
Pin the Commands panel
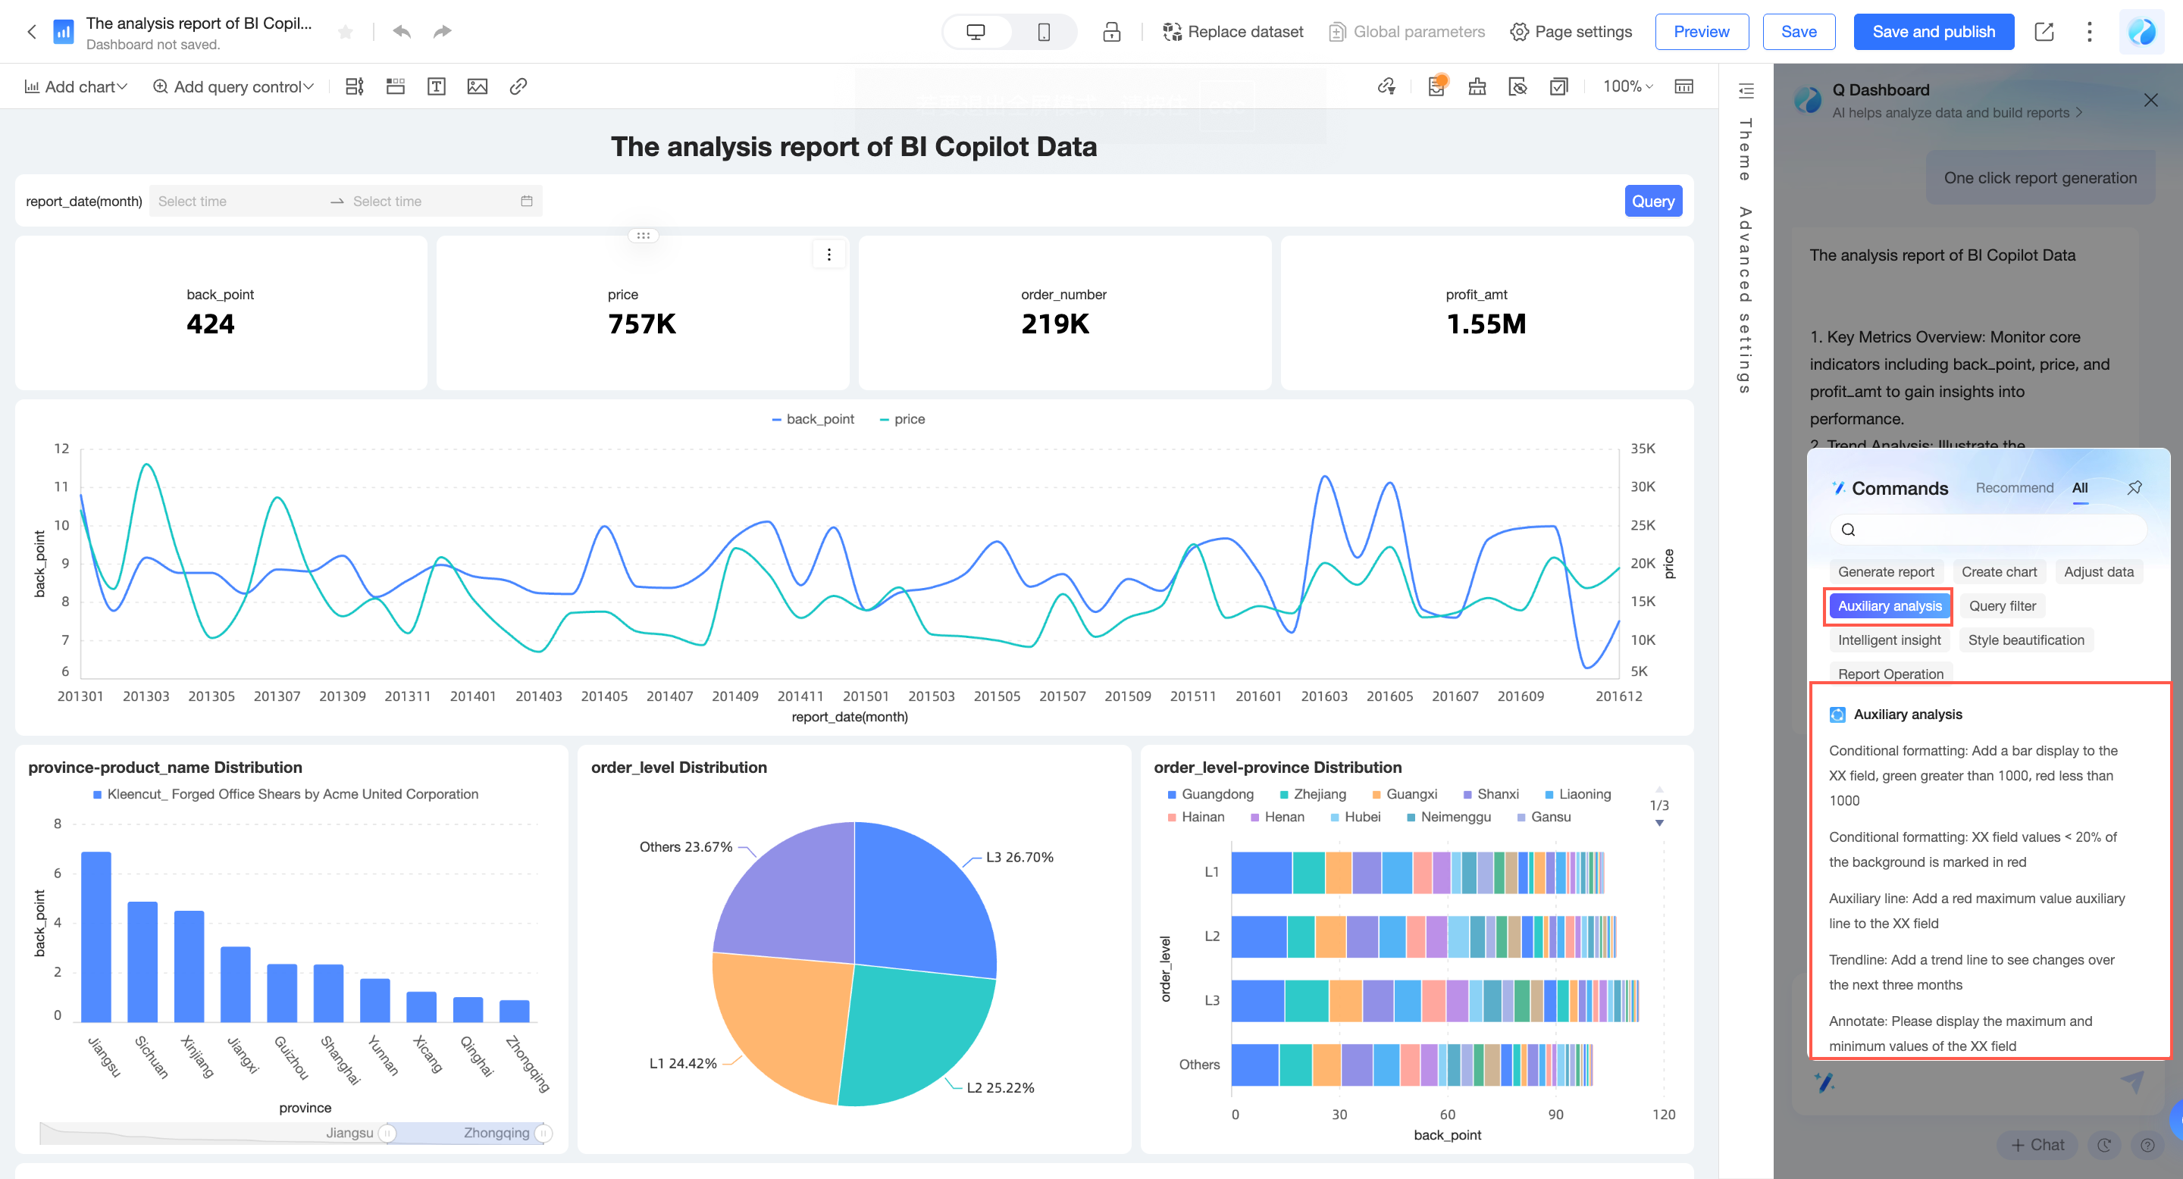coord(2134,487)
